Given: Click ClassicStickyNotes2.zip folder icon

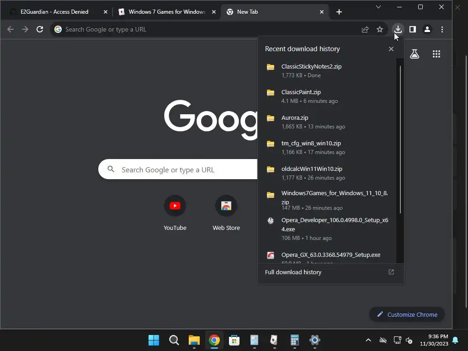Looking at the screenshot, I should [271, 67].
